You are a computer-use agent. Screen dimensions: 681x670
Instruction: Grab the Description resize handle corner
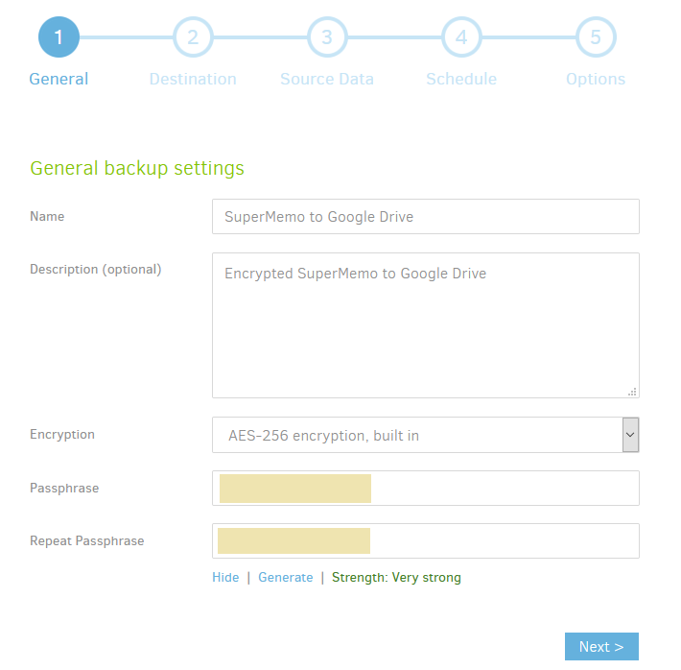(632, 392)
